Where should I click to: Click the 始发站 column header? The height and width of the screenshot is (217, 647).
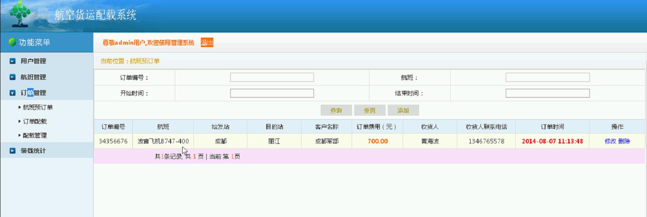220,127
